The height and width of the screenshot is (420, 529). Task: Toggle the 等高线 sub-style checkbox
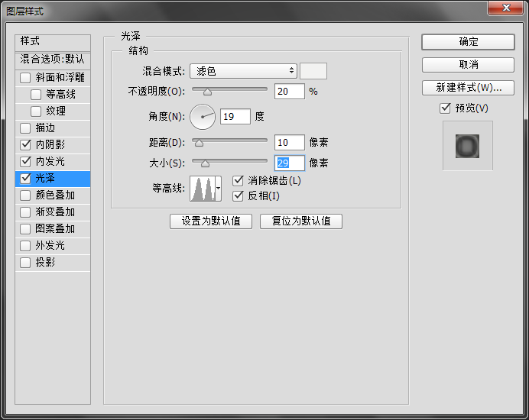tap(36, 95)
